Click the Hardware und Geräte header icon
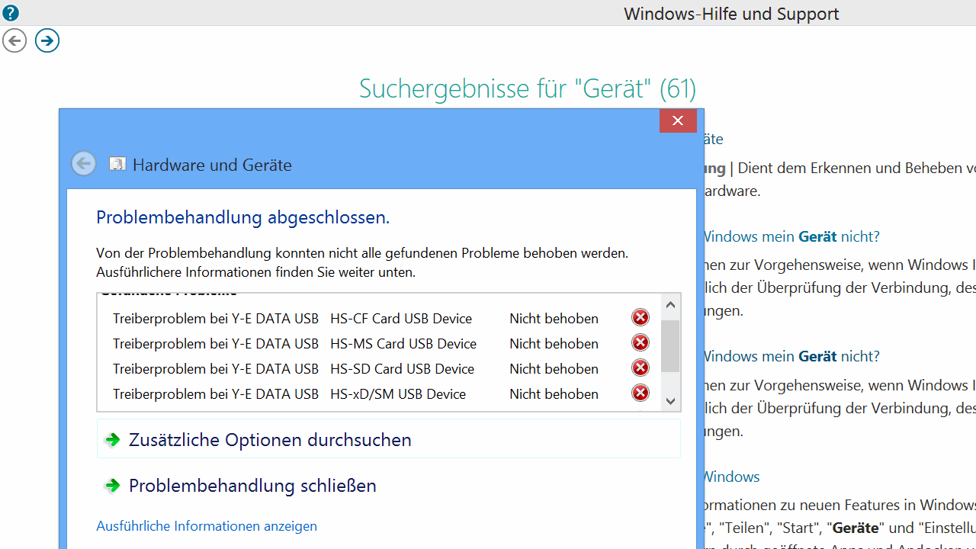 coord(117,164)
